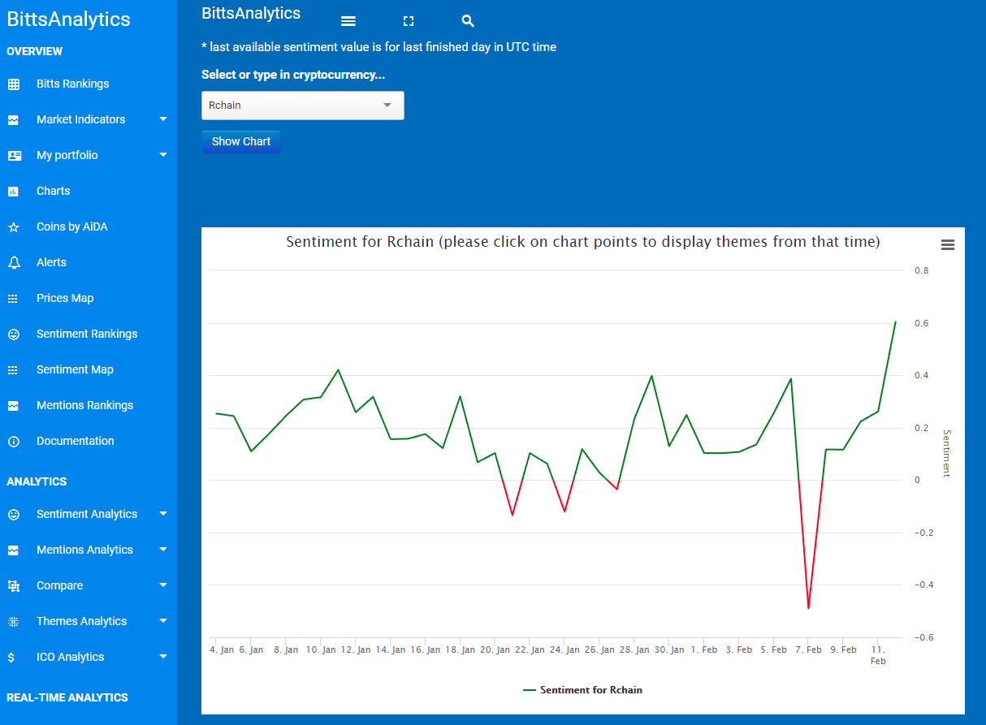986x725 pixels.
Task: Click the Themes Analytics dotted icon
Action: click(13, 621)
